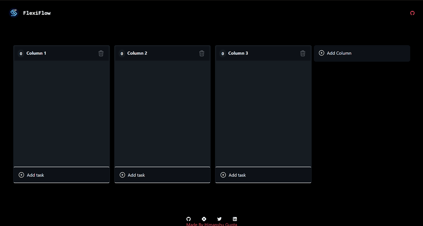423x226 pixels.
Task: Open the footer LinkedIn icon
Action: pos(235,219)
